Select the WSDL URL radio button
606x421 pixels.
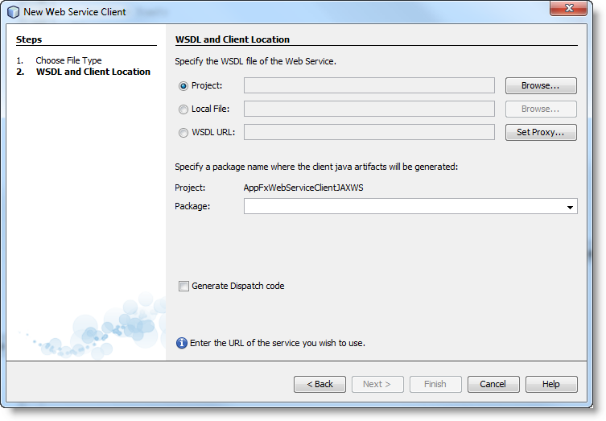[x=183, y=133]
